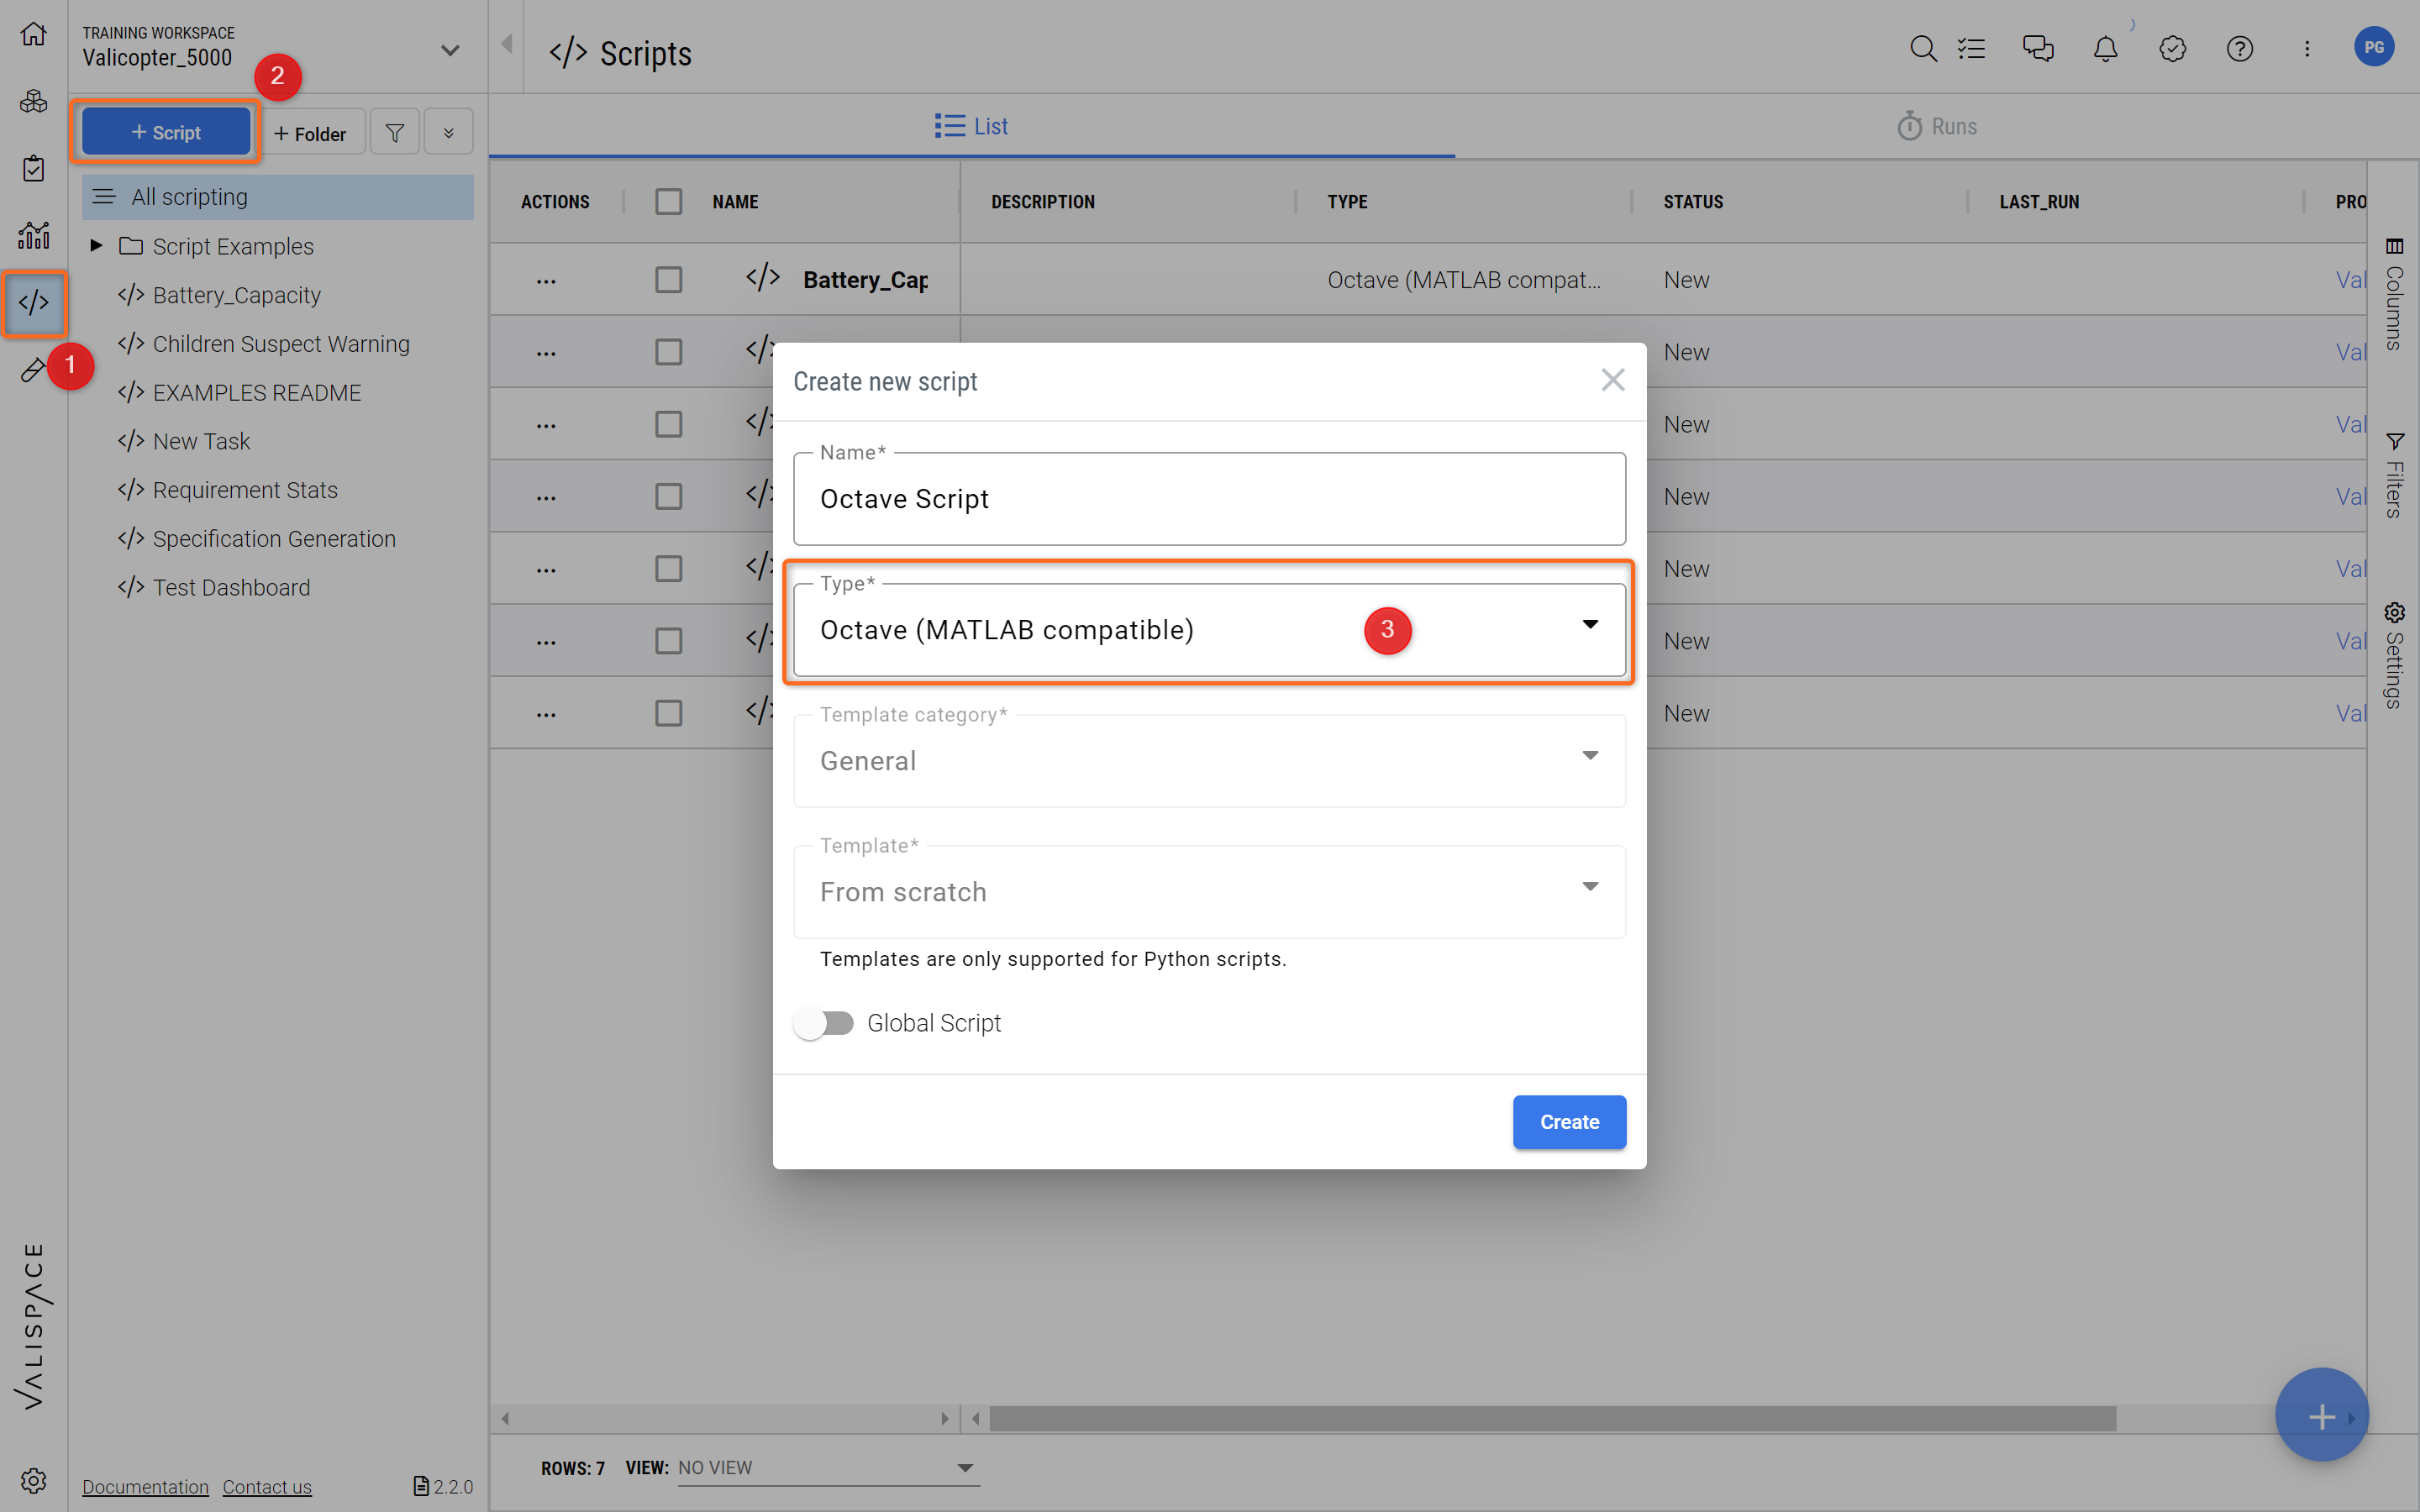
Task: Open the PG user avatar
Action: pyautogui.click(x=2374, y=47)
